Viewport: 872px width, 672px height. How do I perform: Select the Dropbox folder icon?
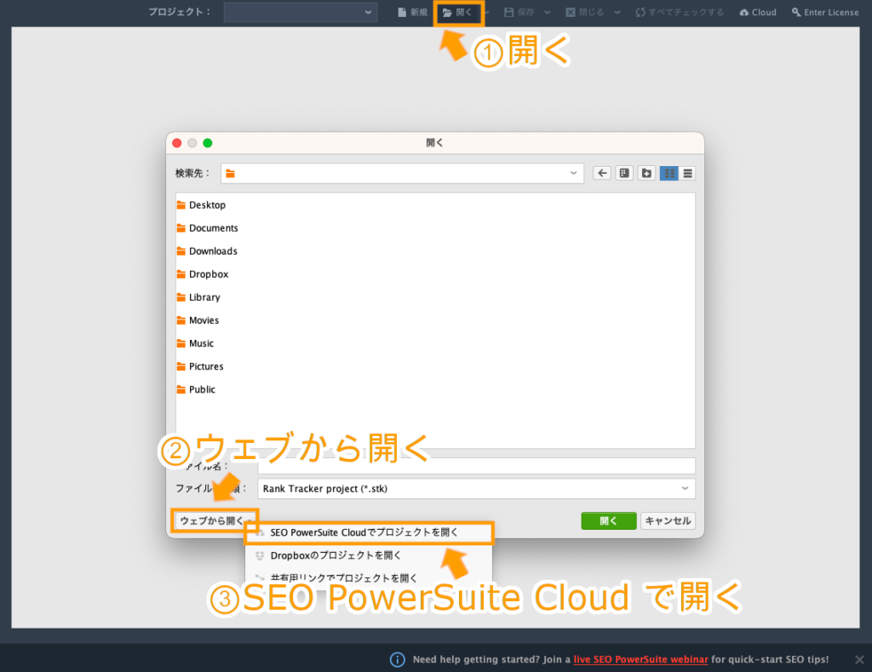(181, 274)
